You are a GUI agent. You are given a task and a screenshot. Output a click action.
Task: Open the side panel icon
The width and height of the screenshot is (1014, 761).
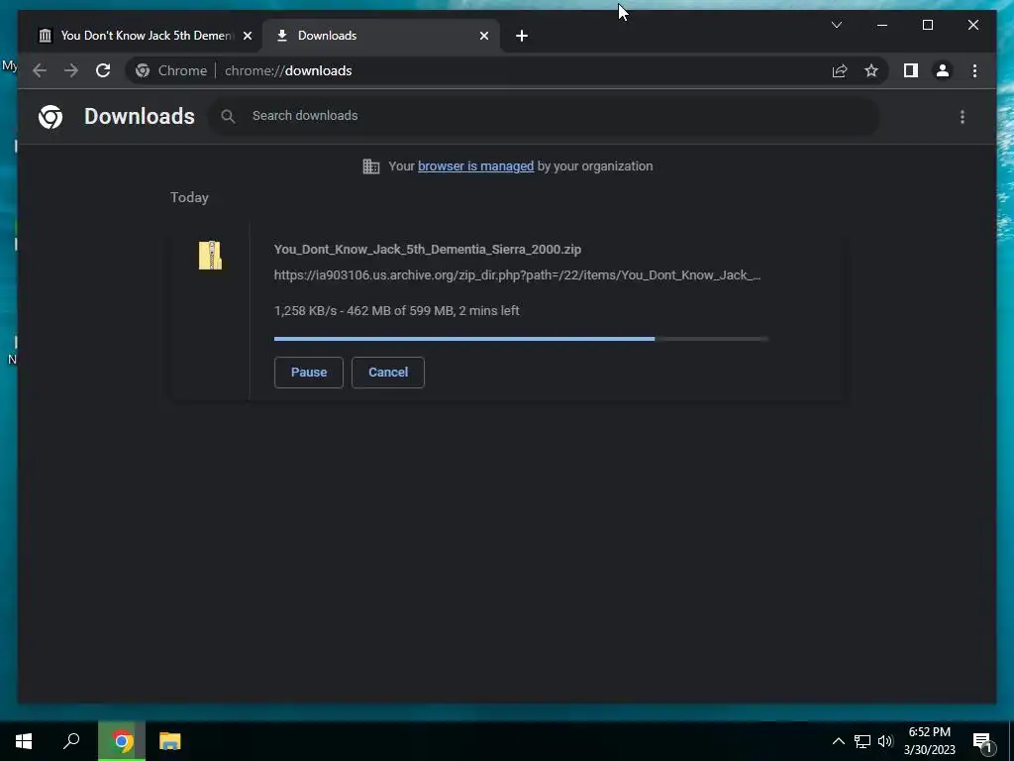(911, 70)
